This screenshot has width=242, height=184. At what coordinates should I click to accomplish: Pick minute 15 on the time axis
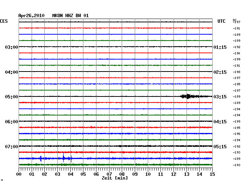(212, 174)
